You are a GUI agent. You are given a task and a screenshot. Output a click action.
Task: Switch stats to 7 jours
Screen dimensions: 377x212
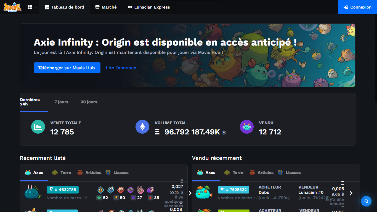coord(61,102)
